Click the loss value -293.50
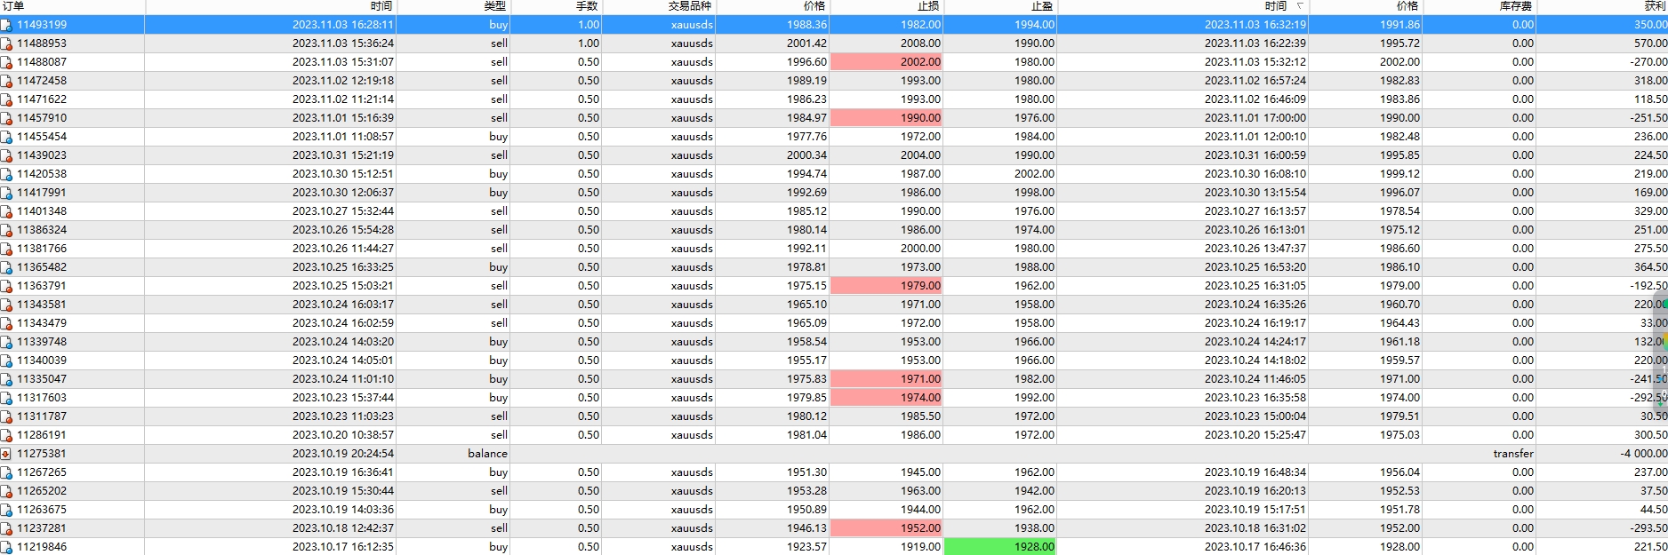 (1648, 528)
